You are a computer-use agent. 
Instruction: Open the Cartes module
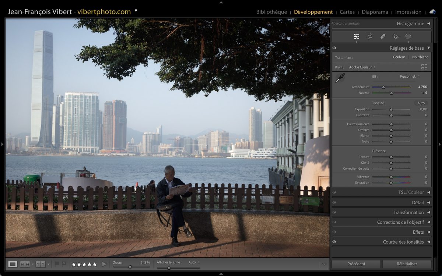[347, 12]
